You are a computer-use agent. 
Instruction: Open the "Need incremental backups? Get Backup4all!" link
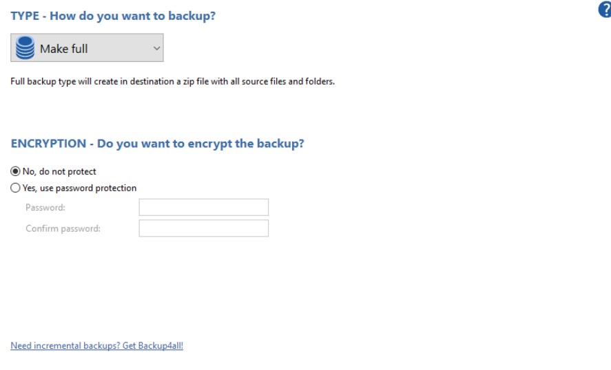[x=96, y=346]
